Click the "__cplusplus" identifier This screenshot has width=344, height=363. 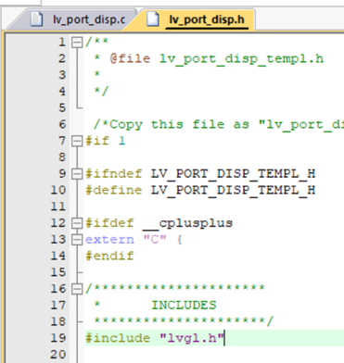187,223
